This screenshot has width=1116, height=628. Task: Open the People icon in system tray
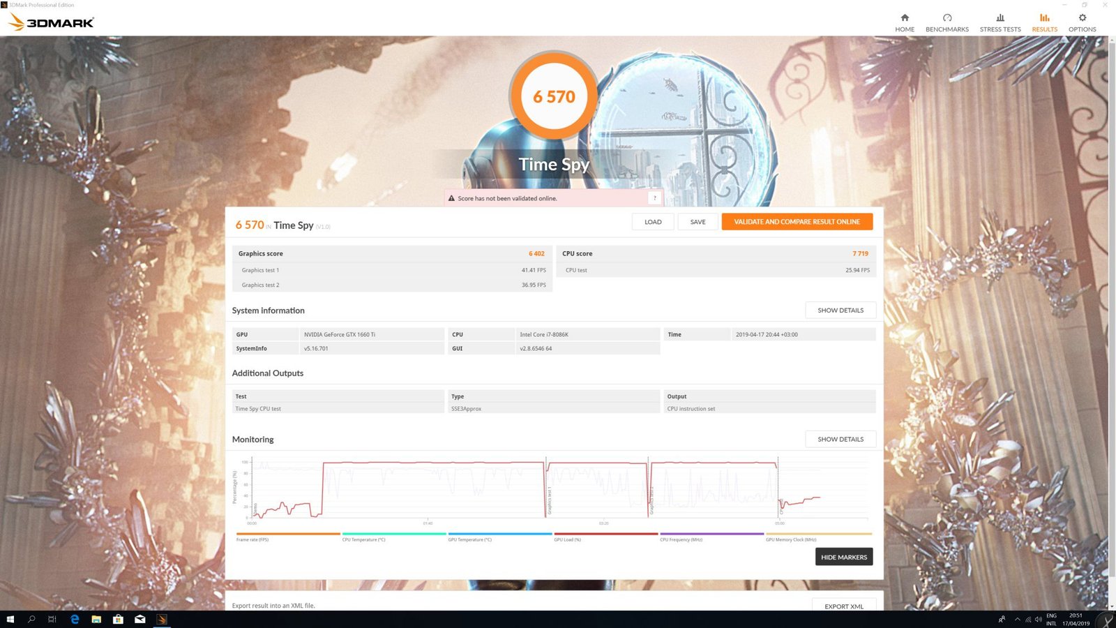pos(1002,619)
